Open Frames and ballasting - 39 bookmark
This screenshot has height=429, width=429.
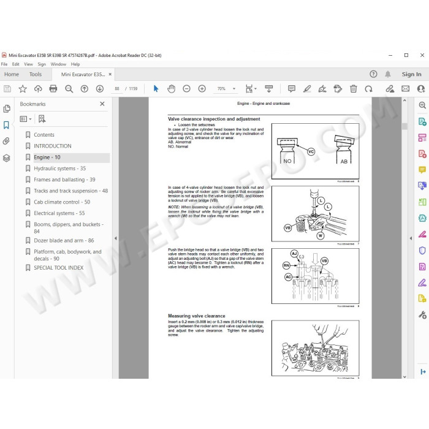tap(64, 180)
